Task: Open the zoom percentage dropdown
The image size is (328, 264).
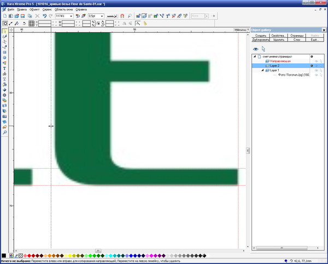Action: click(71, 16)
